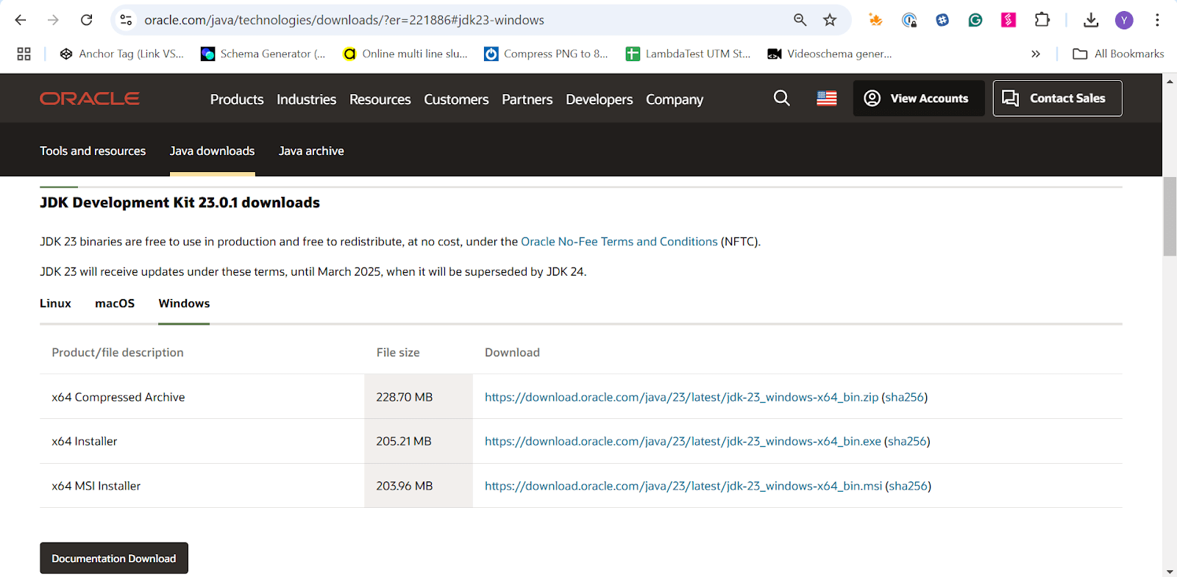Click the x64 MSI Installer row label
The width and height of the screenshot is (1177, 577).
(96, 486)
